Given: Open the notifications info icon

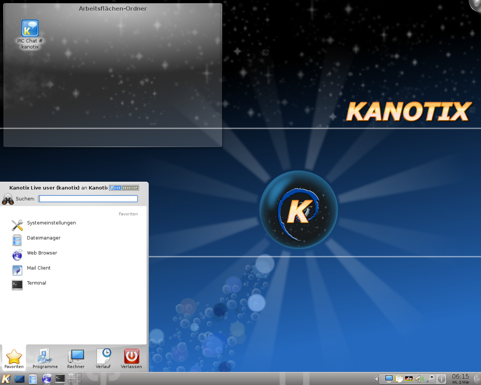Looking at the screenshot, I should [442, 379].
